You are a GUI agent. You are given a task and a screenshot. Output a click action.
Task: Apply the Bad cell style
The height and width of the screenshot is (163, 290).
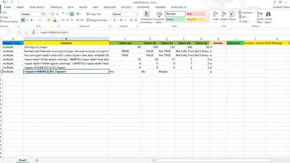[x=196, y=14]
